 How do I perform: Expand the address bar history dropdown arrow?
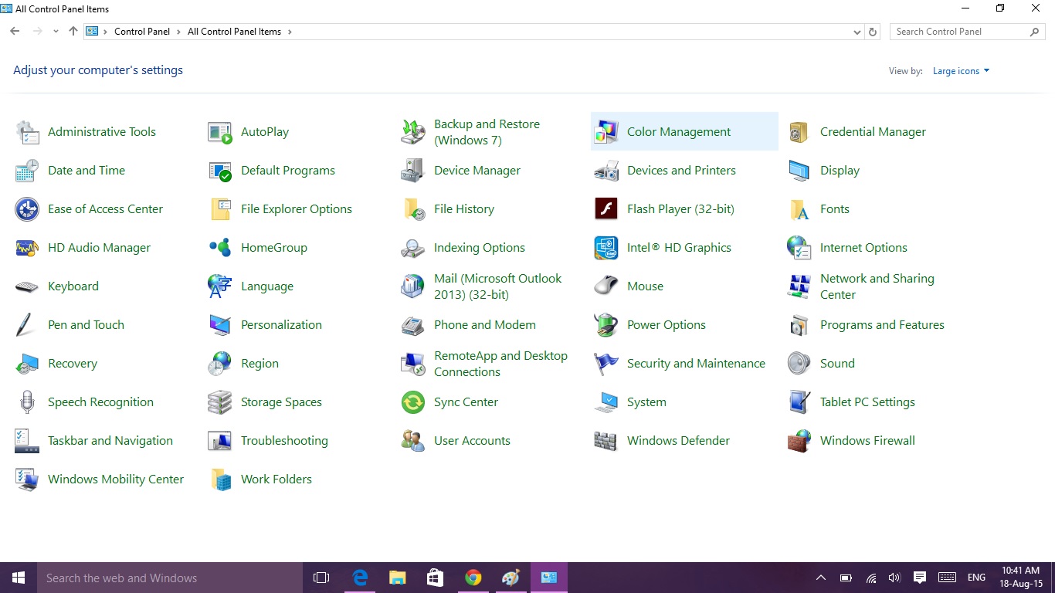pos(857,32)
